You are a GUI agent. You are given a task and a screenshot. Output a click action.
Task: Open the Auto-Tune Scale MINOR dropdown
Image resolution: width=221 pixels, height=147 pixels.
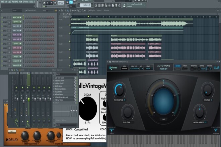click(x=149, y=68)
